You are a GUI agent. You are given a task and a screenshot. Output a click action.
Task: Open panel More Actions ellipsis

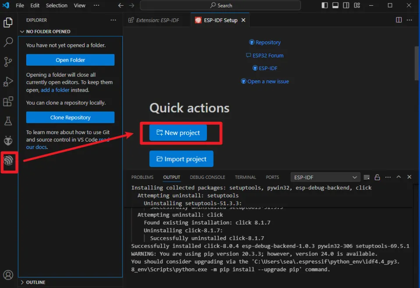click(388, 177)
